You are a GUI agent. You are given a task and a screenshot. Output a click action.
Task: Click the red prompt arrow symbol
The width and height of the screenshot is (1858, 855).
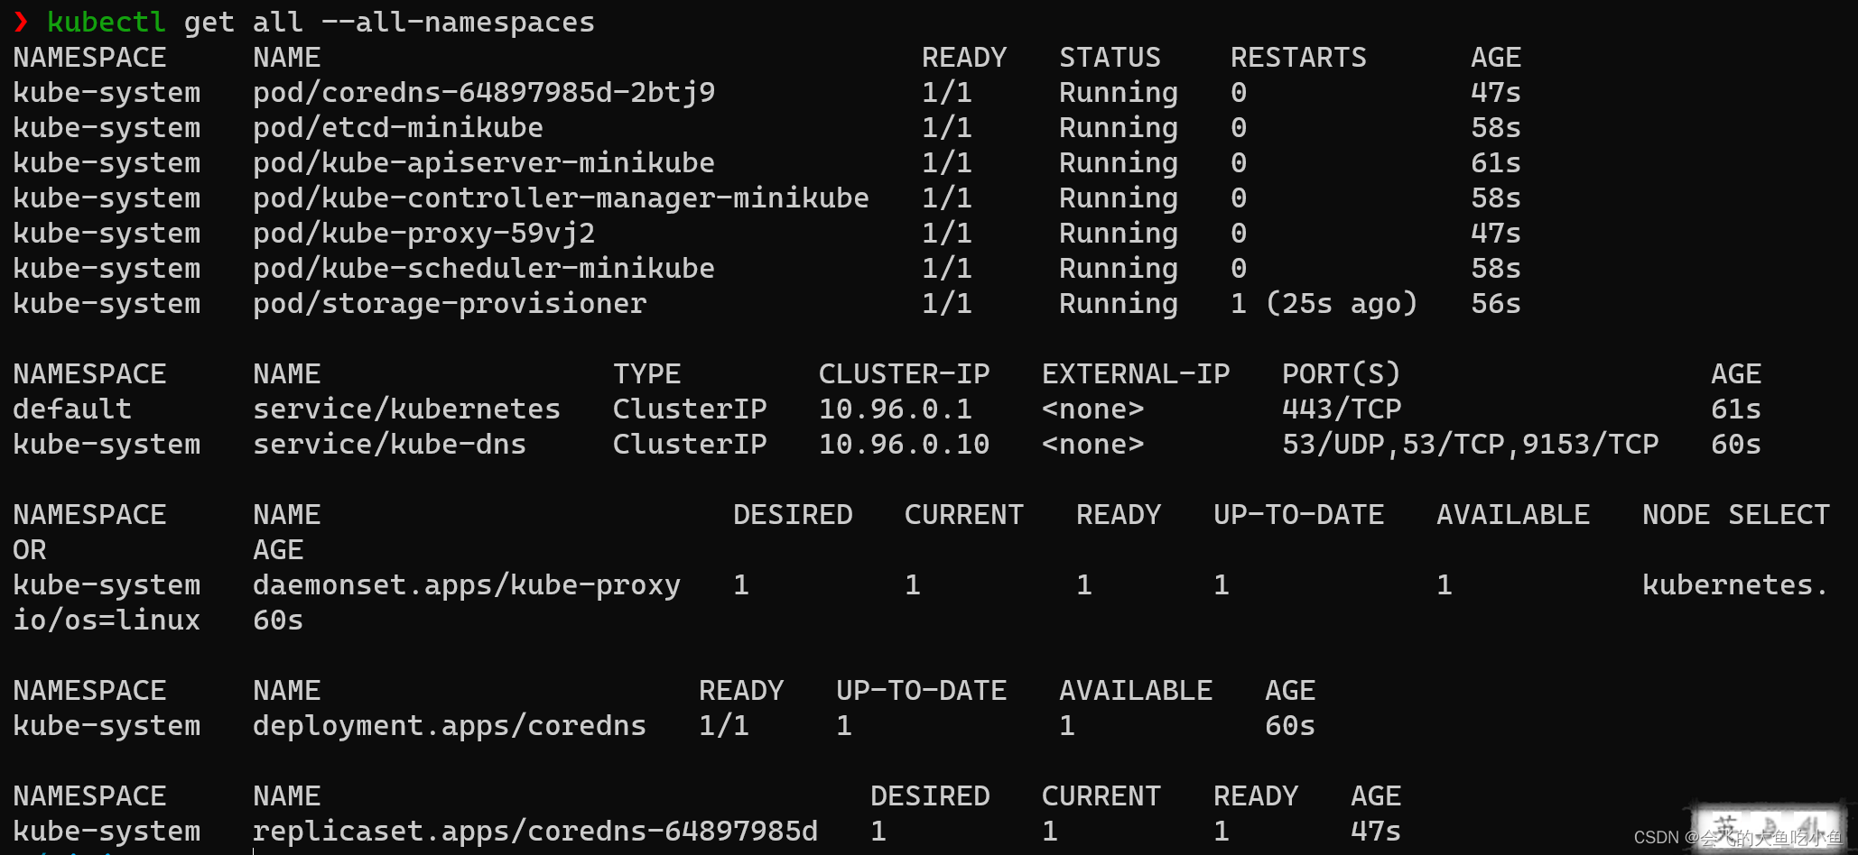(21, 22)
